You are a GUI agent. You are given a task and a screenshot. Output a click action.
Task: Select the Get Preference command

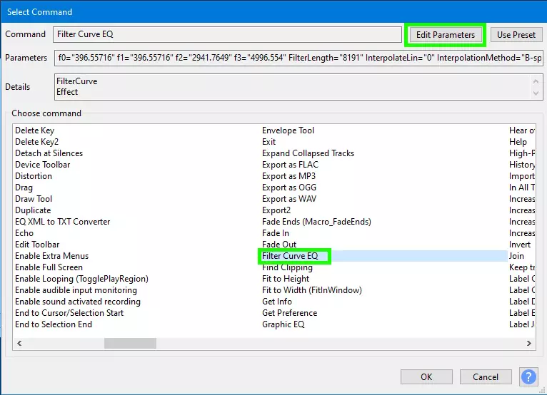click(289, 313)
